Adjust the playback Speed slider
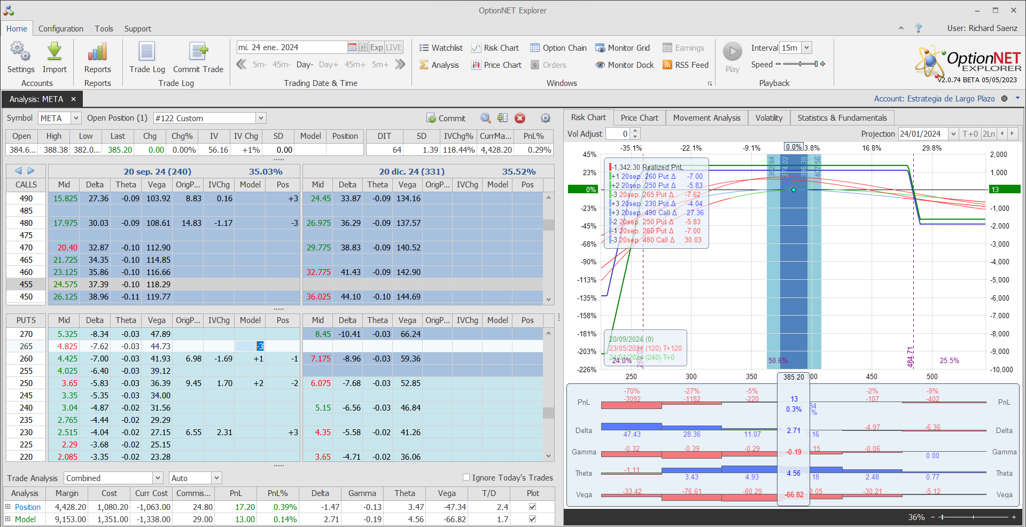The width and height of the screenshot is (1026, 527). 800,64
